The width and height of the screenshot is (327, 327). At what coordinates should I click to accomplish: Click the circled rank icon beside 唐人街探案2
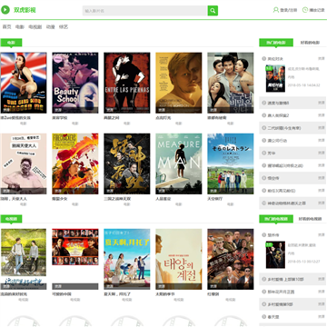(264, 115)
